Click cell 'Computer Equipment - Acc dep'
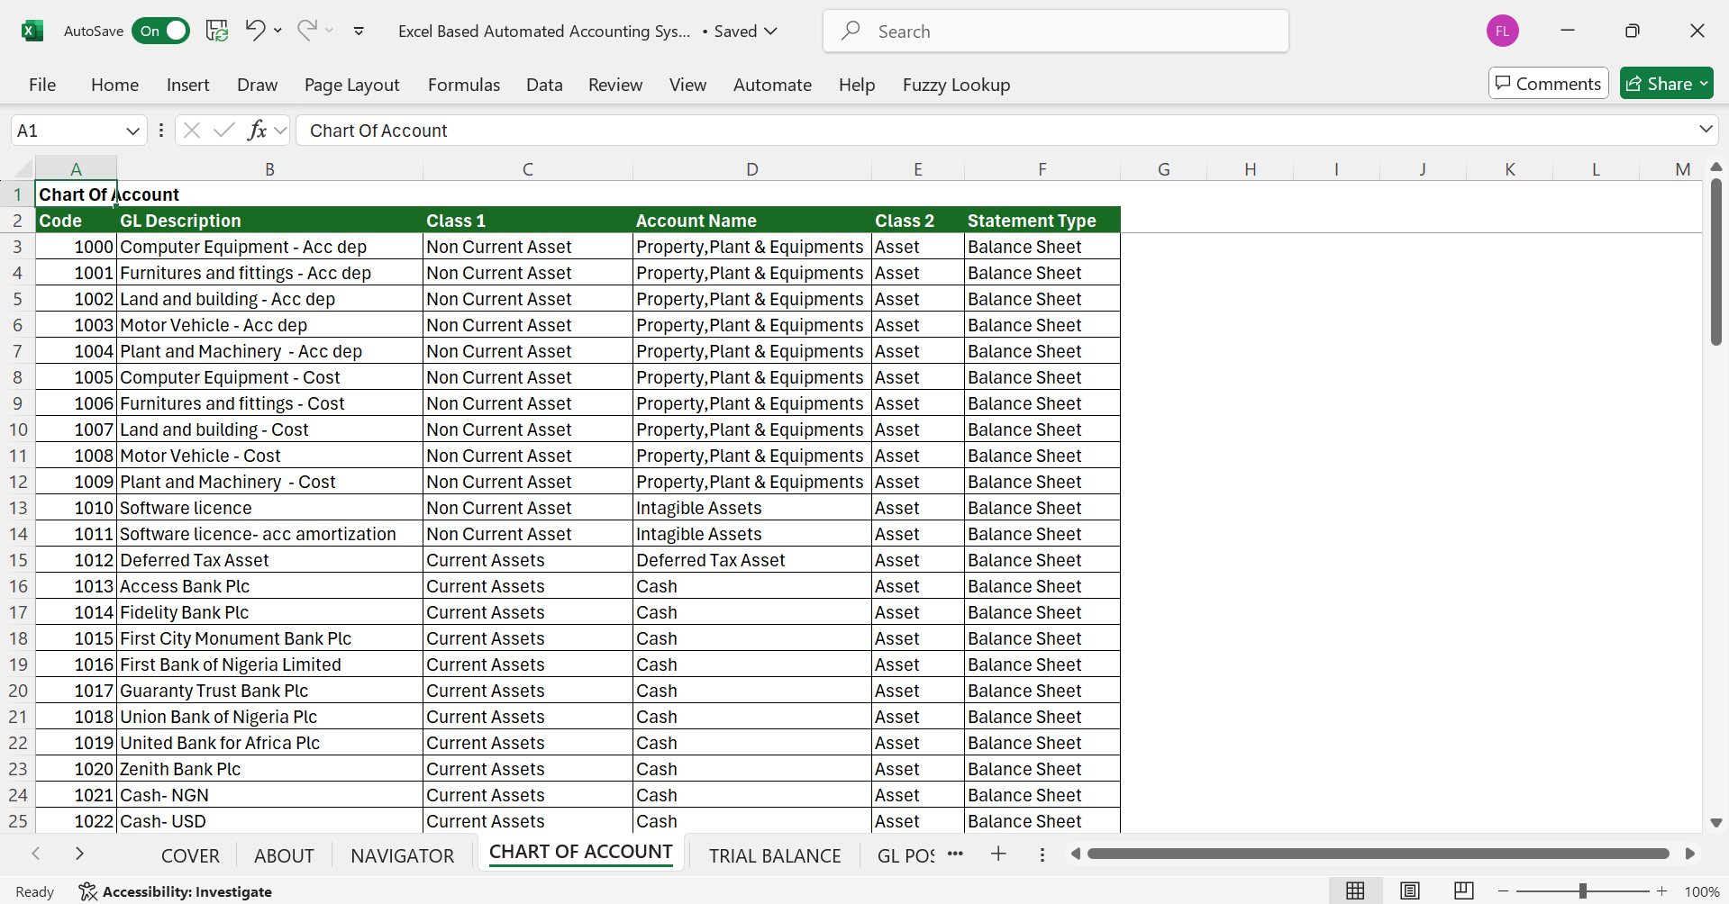 (269, 247)
